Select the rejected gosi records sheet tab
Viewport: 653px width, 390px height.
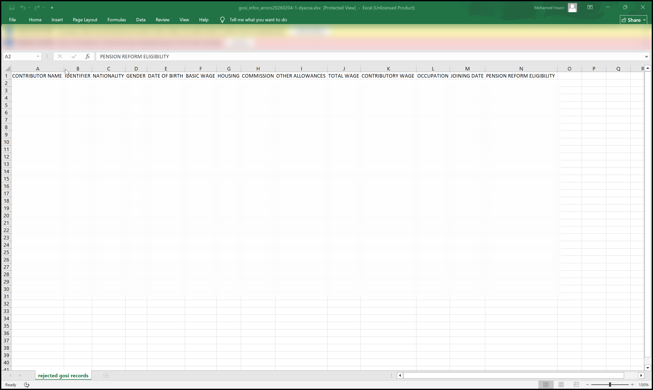coord(63,376)
